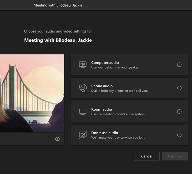Click the 'Don't use audio' option title
The width and height of the screenshot is (193, 174).
click(105, 133)
